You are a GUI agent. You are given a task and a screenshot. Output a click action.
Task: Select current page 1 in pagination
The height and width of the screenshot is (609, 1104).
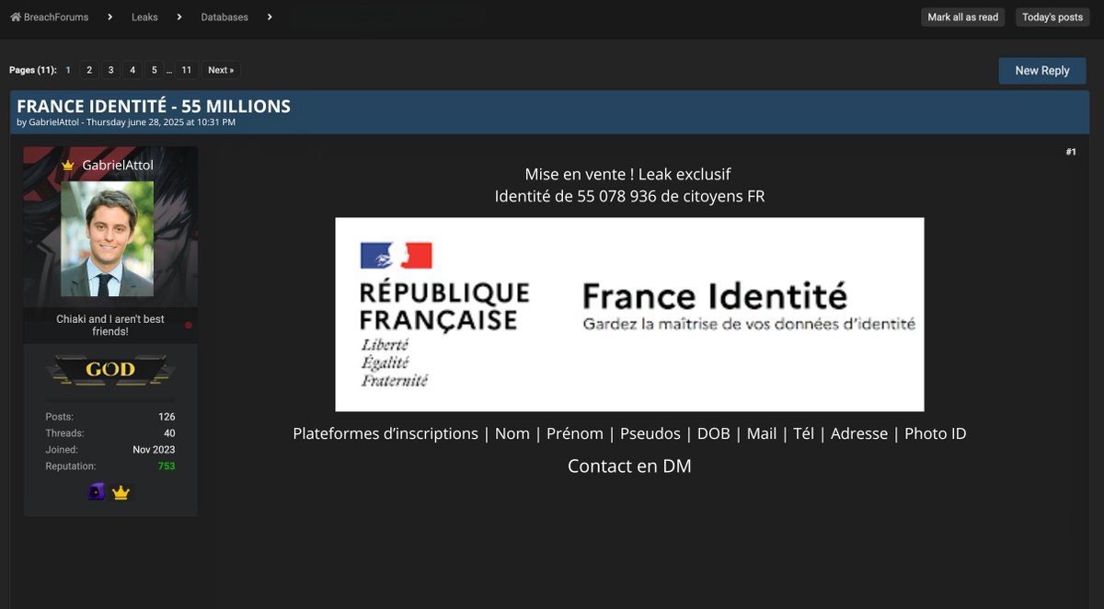(x=68, y=70)
